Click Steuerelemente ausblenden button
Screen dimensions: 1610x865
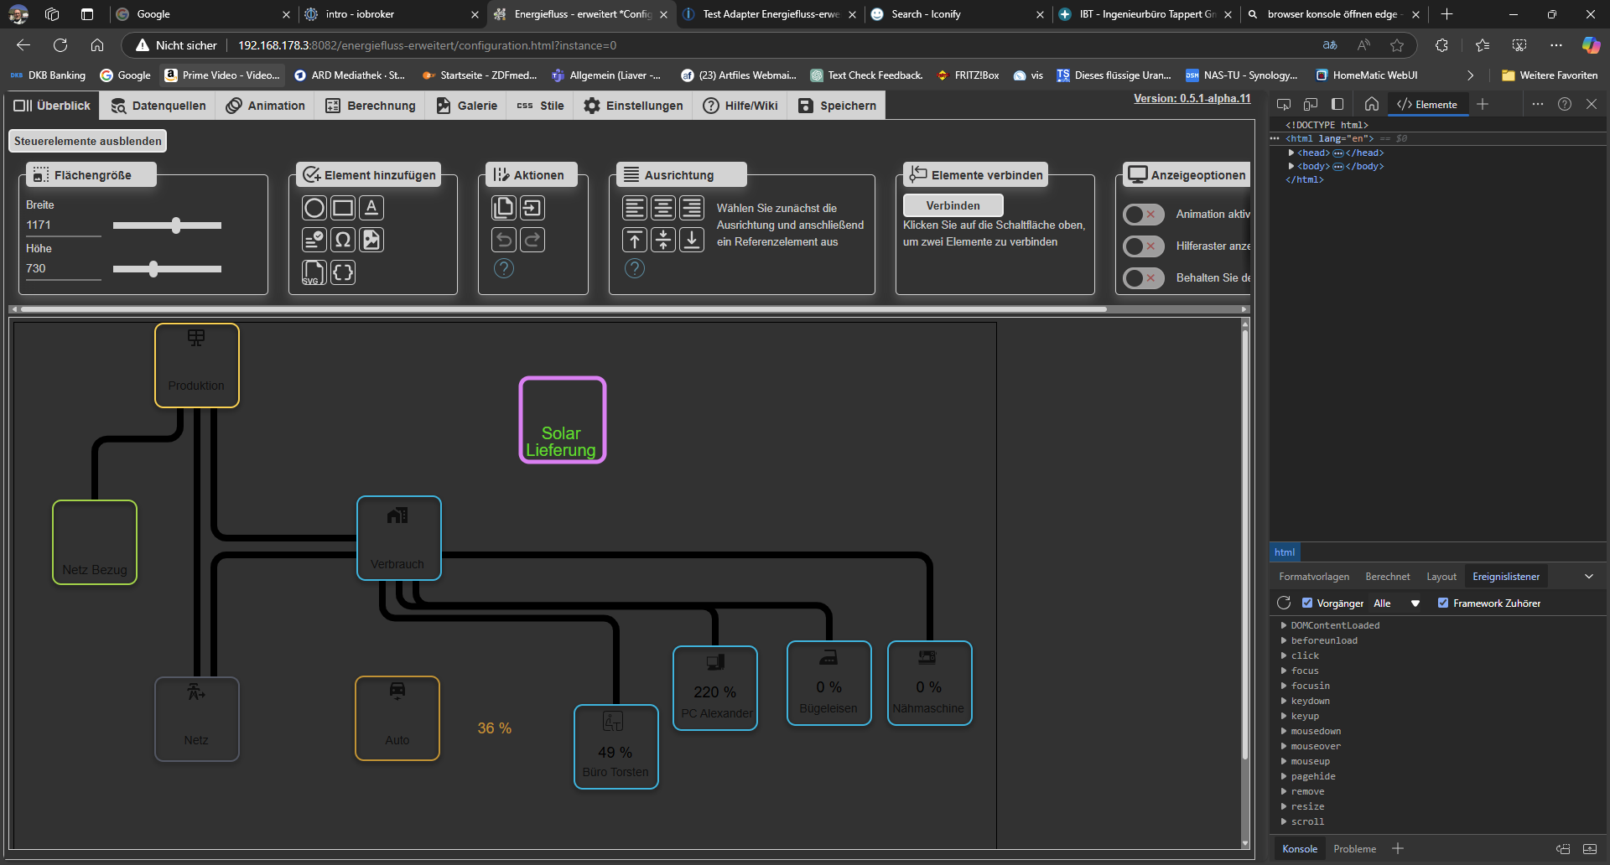point(87,141)
